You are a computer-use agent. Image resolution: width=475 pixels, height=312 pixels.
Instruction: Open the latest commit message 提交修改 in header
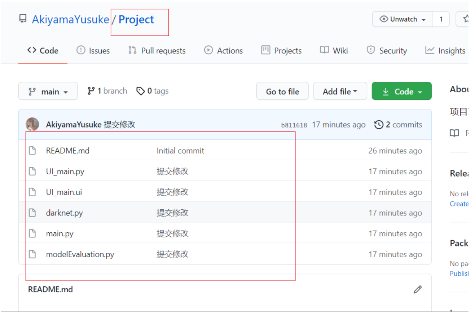(119, 125)
